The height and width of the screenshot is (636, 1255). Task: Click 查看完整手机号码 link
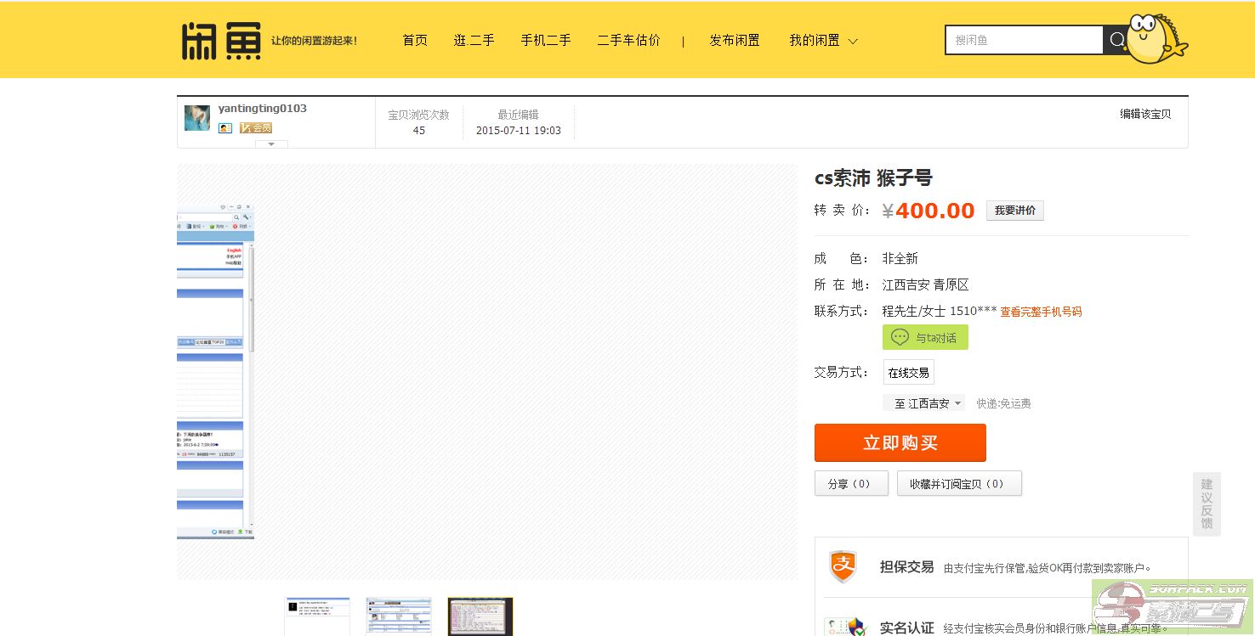[1041, 312]
